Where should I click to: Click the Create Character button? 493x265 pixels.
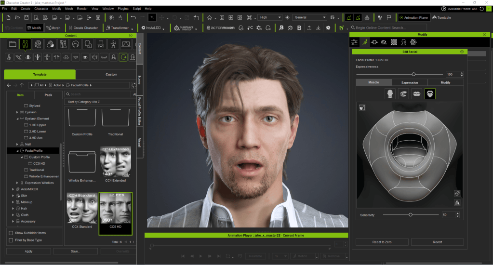click(83, 27)
